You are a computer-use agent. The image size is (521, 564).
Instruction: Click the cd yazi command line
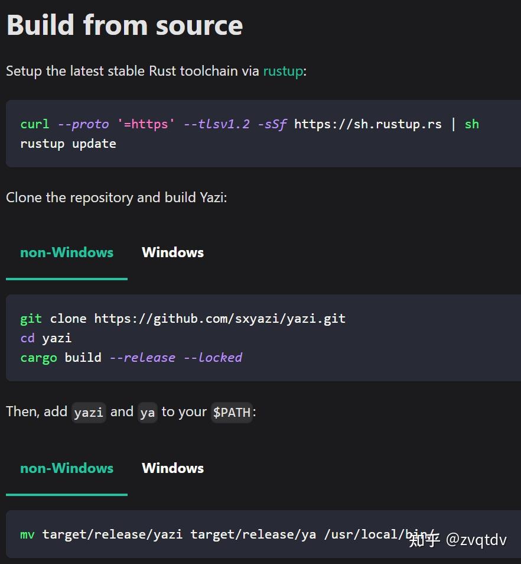pos(46,338)
